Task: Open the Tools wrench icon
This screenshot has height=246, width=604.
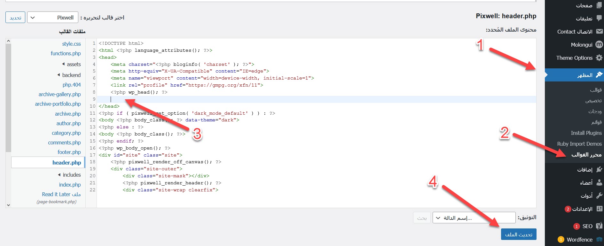Action: (599, 196)
